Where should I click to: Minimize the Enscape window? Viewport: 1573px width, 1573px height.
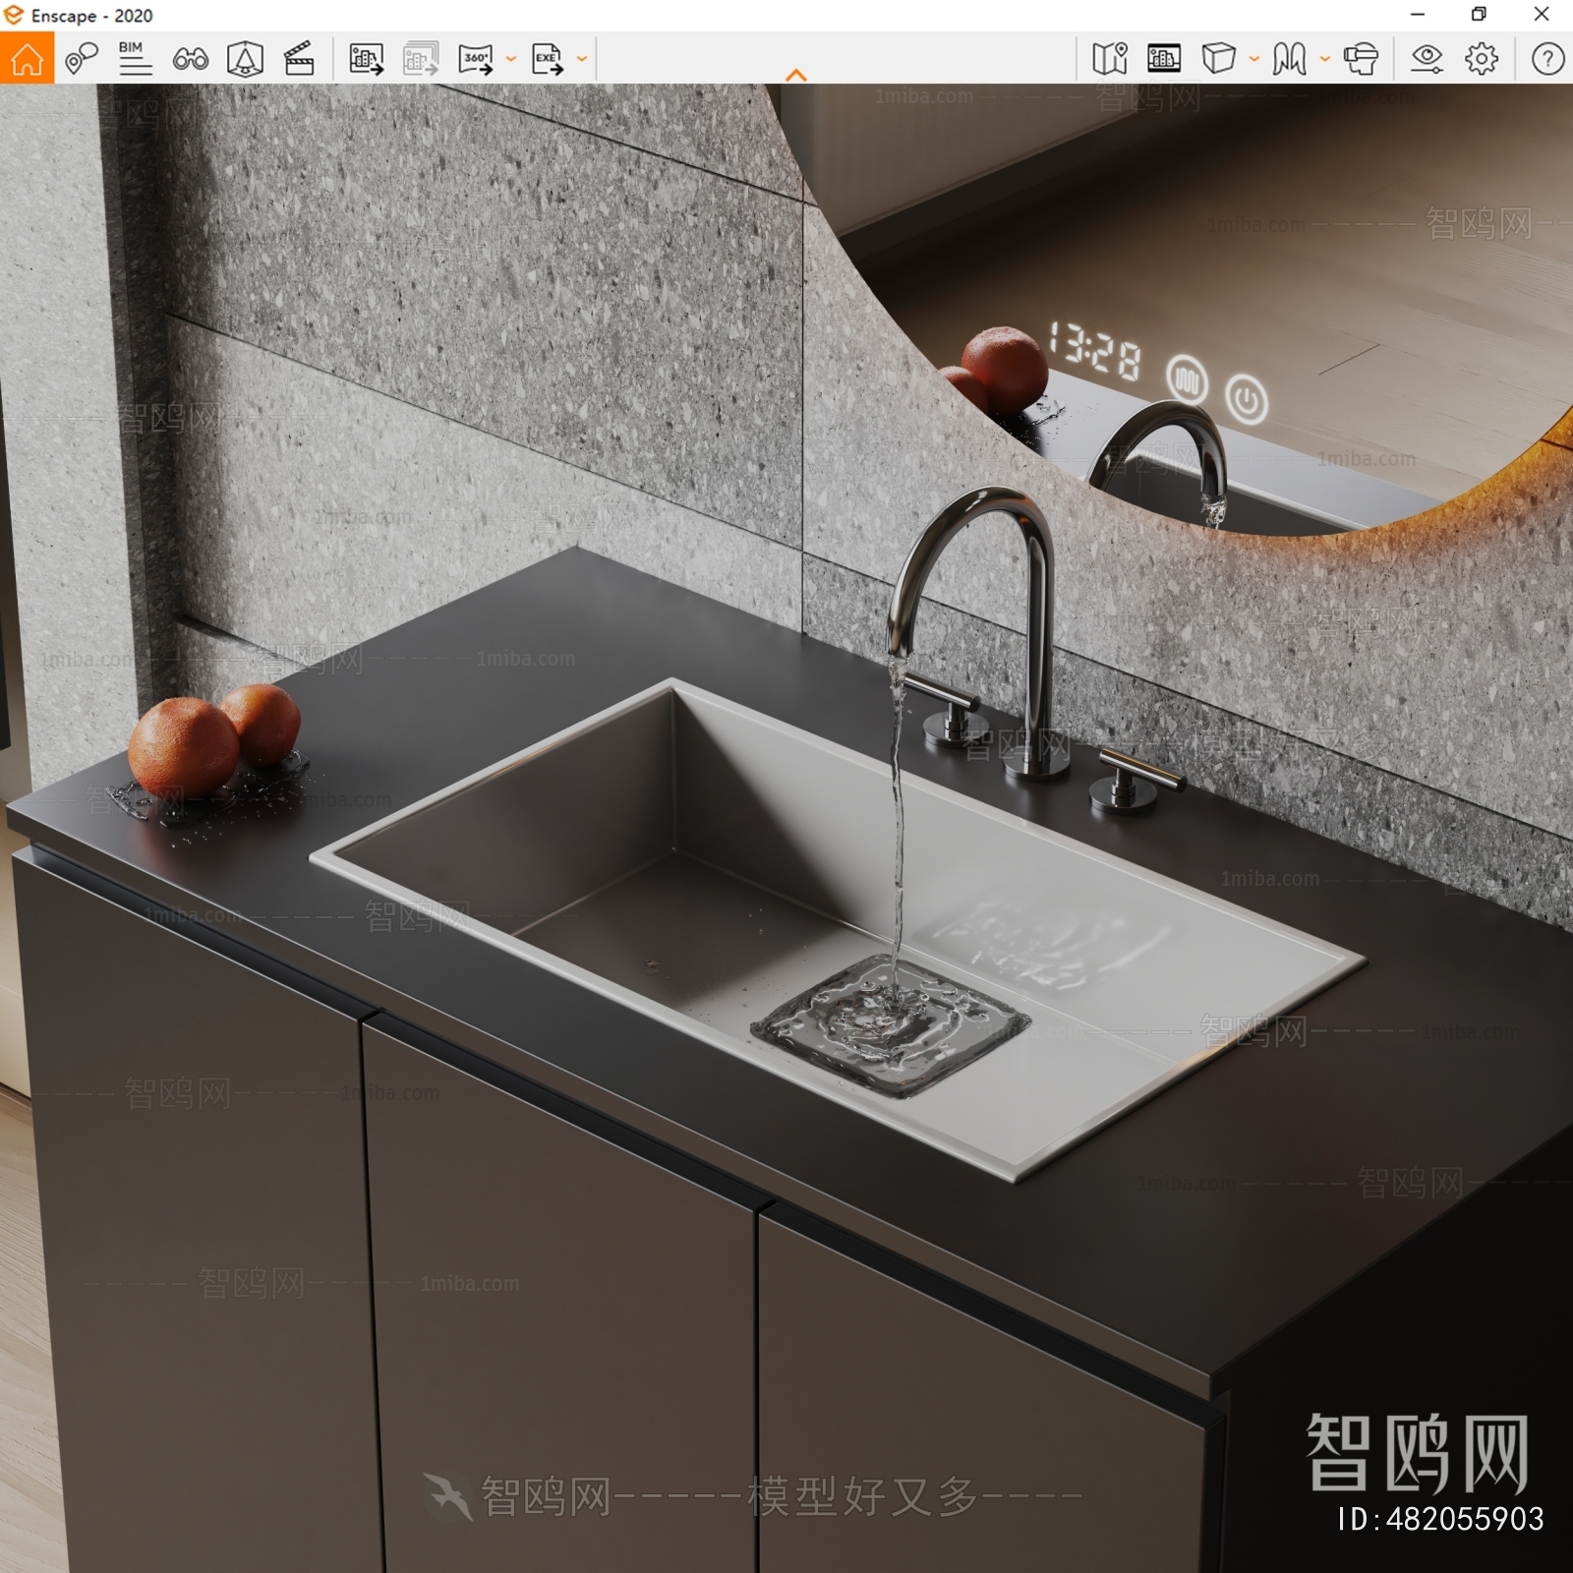(1418, 15)
